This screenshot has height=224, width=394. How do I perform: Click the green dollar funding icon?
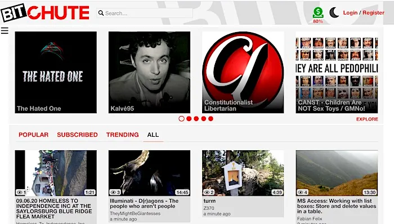[318, 12]
